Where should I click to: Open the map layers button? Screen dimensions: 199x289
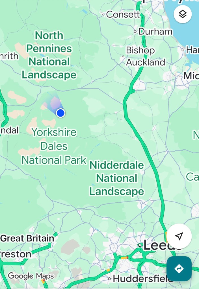[x=183, y=14]
